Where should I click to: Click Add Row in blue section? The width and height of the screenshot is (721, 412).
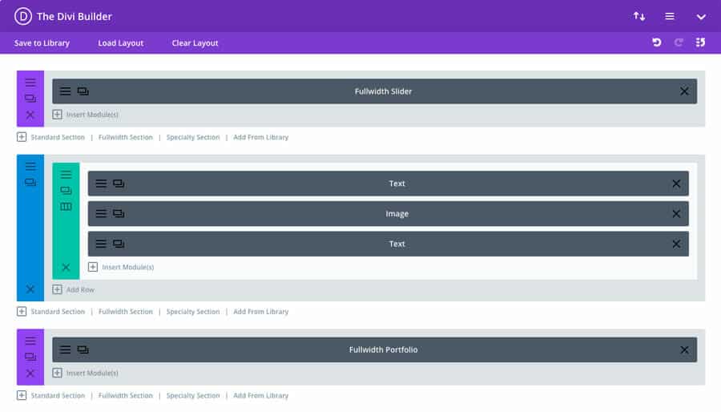point(74,289)
